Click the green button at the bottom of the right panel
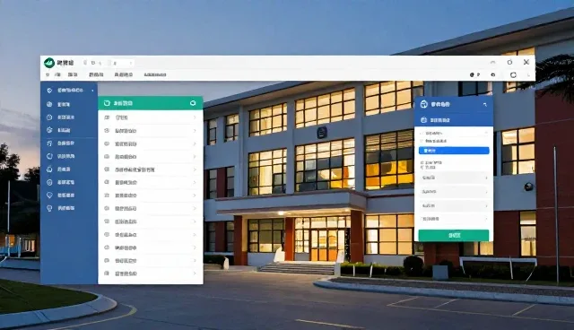The image size is (574, 330). [454, 235]
